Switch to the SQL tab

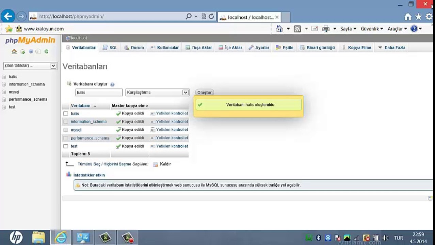click(110, 48)
